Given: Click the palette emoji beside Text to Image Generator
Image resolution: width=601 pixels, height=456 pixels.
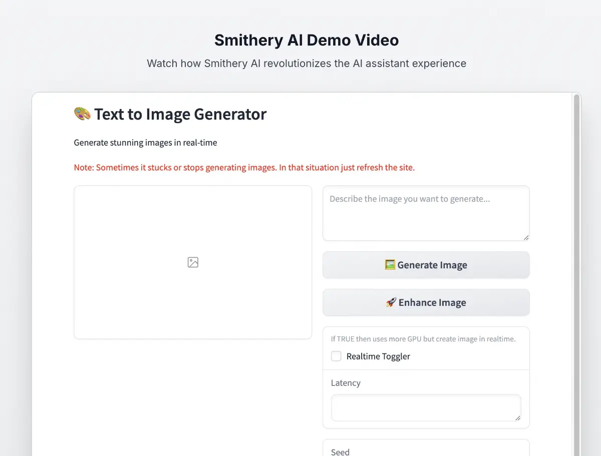Looking at the screenshot, I should [82, 114].
